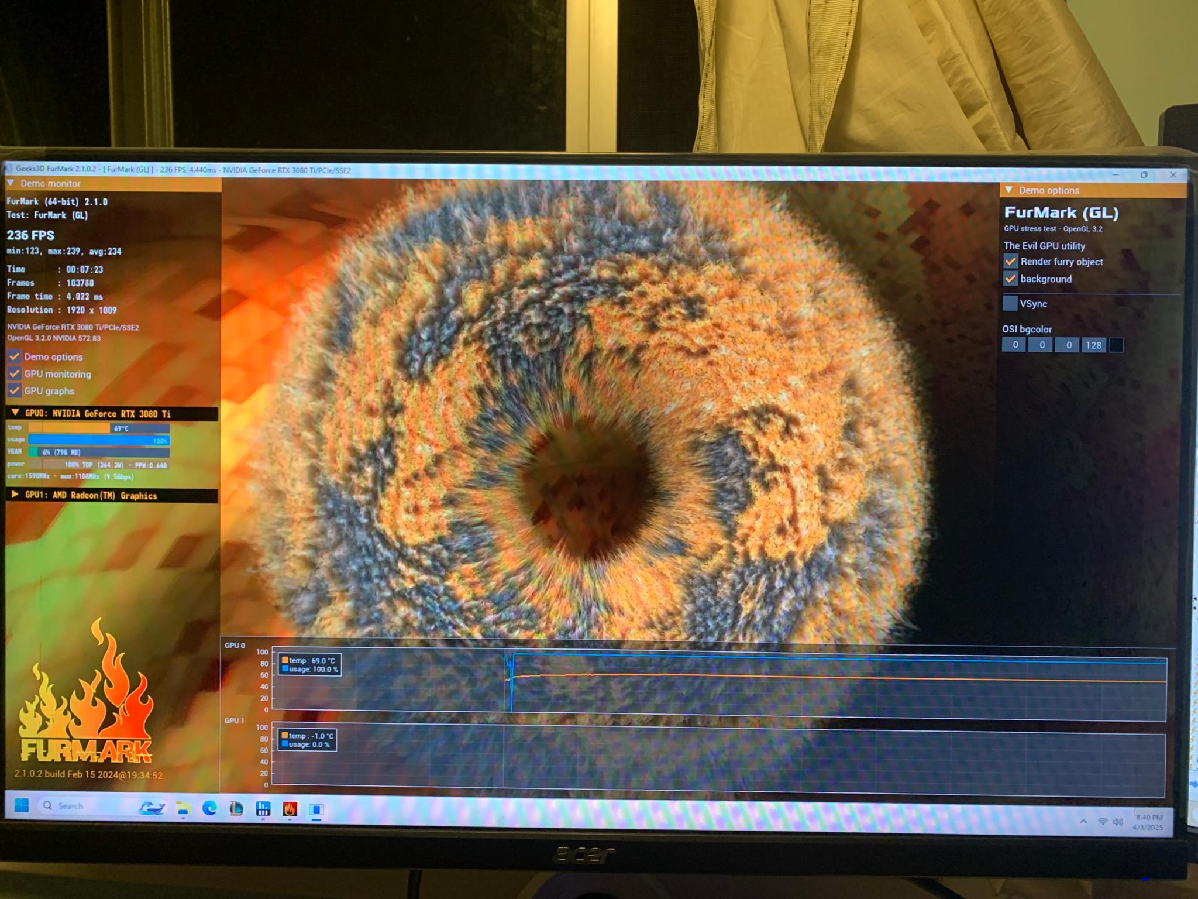Show hidden system tray icons chevron
This screenshot has height=899, width=1198.
(1083, 822)
